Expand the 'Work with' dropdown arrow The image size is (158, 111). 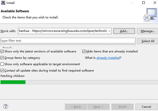pos(110,31)
